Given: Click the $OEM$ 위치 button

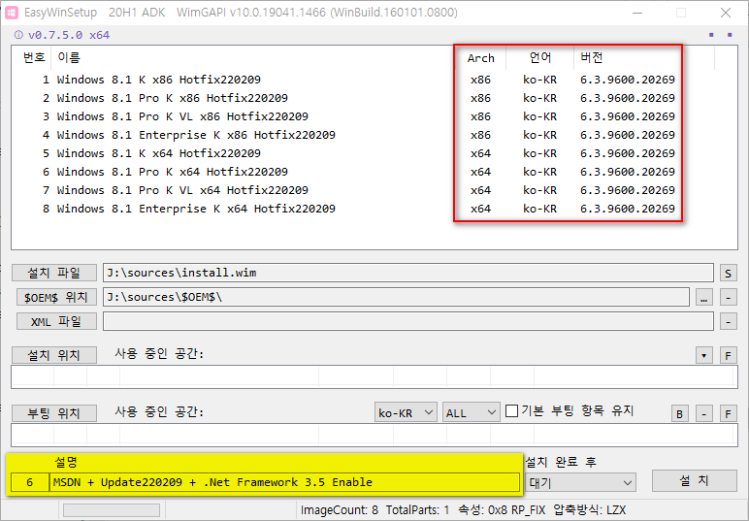Looking at the screenshot, I should coord(56,297).
